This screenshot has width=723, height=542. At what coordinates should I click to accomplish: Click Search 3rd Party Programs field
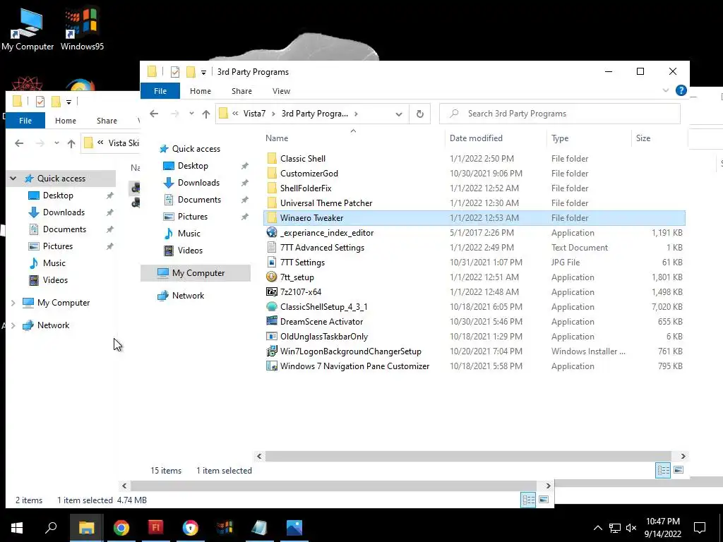pos(559,114)
